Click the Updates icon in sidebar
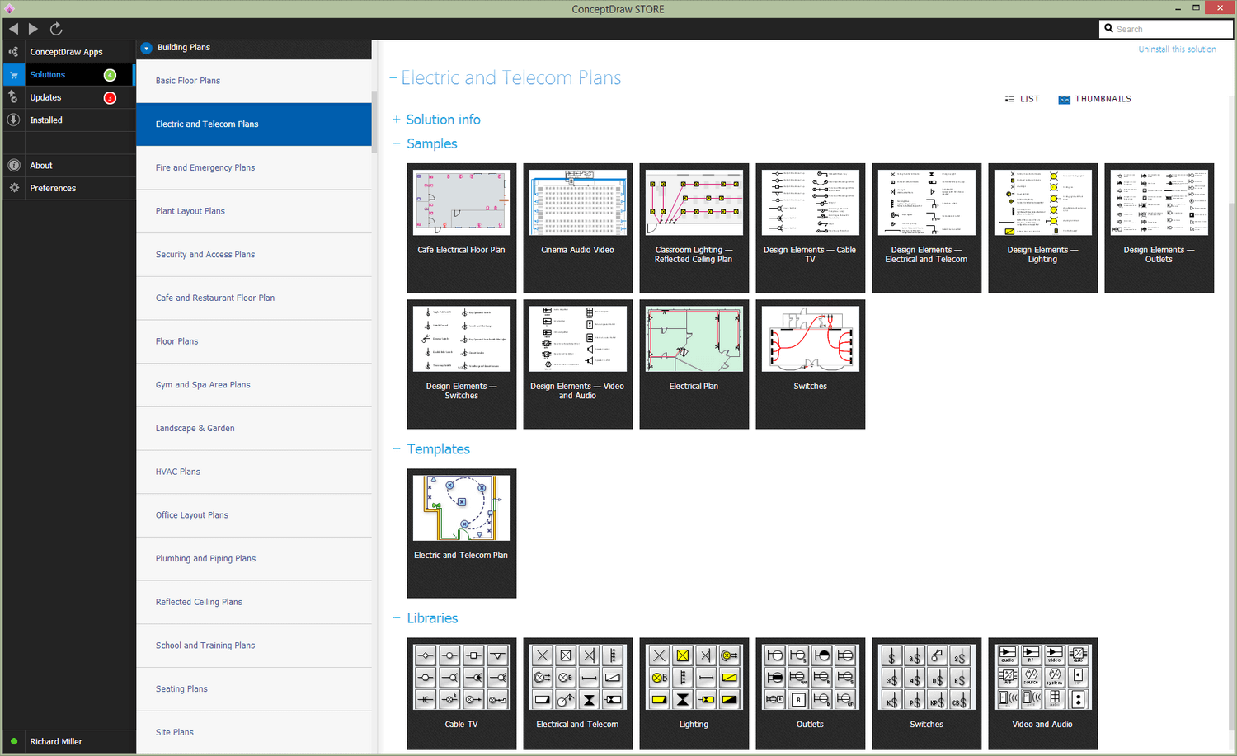The height and width of the screenshot is (756, 1237). 13,97
